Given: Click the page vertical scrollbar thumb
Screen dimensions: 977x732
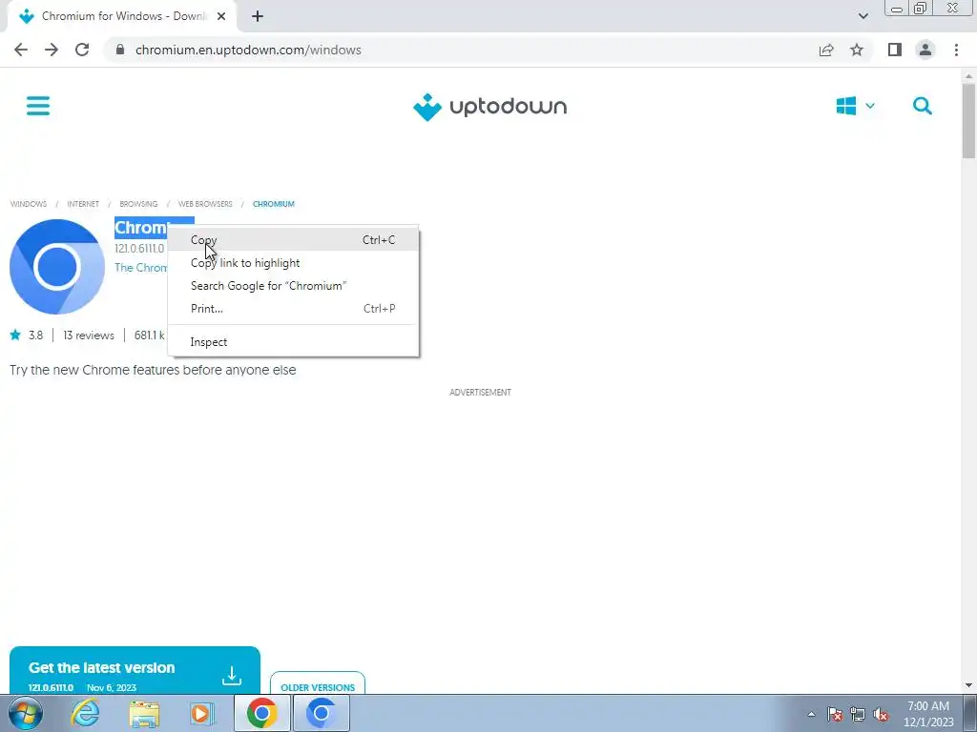Looking at the screenshot, I should 968,121.
